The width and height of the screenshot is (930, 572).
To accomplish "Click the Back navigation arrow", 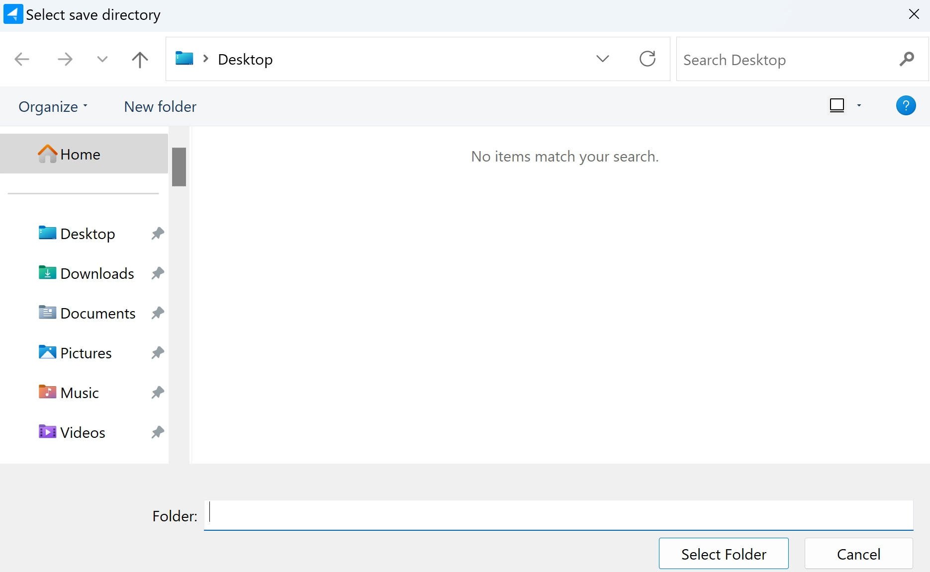I will 22,60.
